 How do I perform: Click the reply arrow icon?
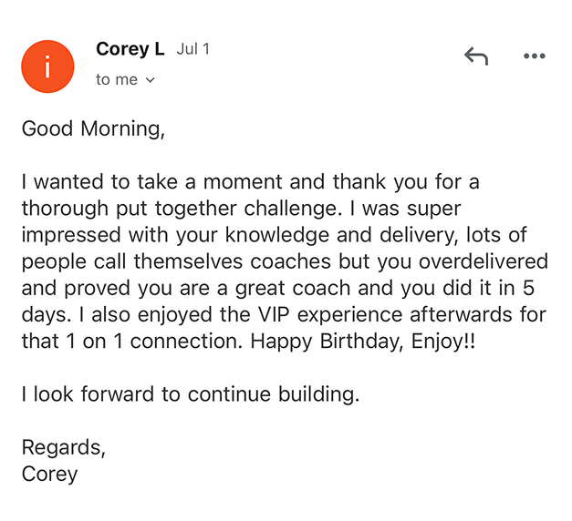pyautogui.click(x=475, y=56)
